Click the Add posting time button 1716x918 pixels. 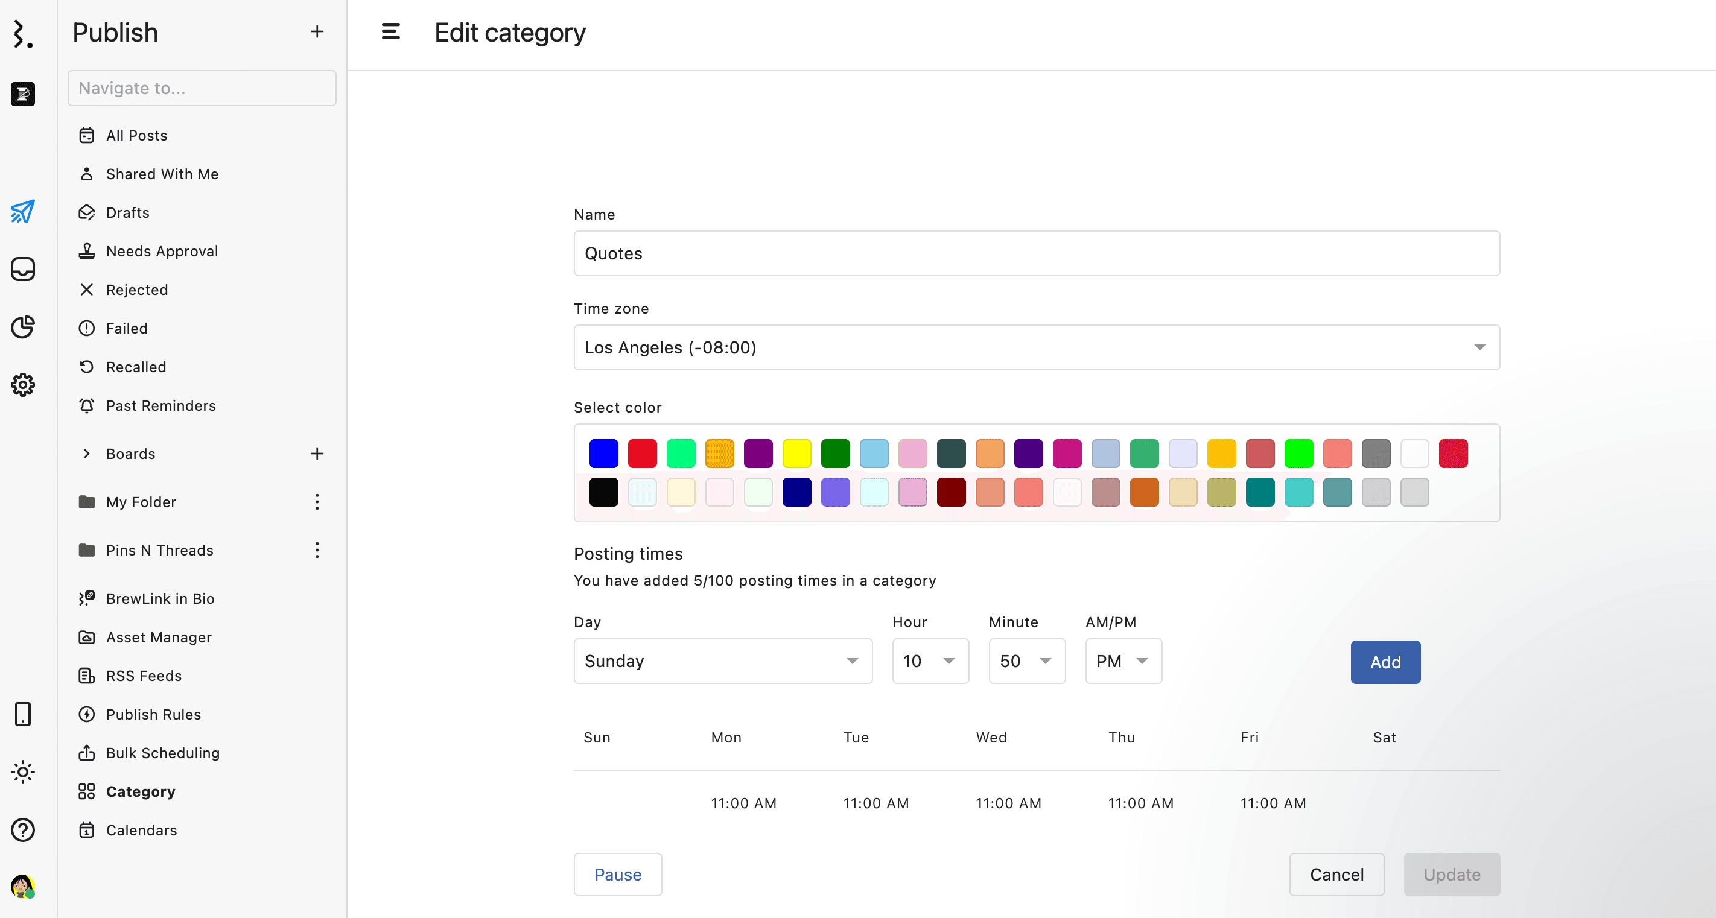click(x=1384, y=662)
